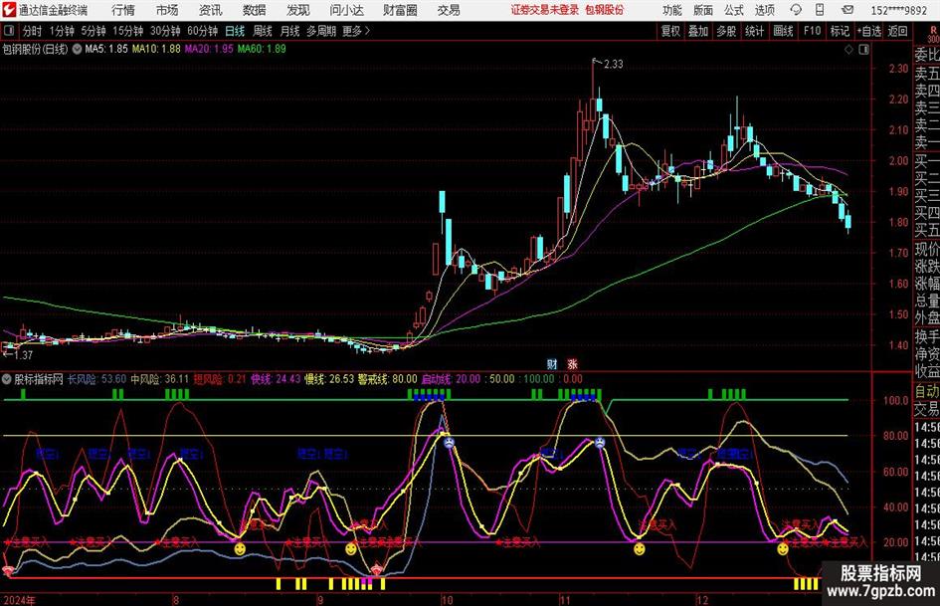Image resolution: width=940 pixels, height=606 pixels.
Task: Click the 财 marker icon below chart
Action: 552,363
